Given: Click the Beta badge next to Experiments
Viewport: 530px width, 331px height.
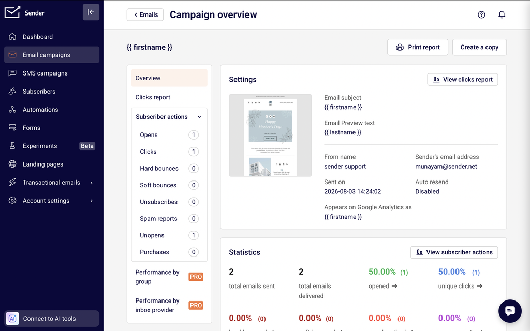Looking at the screenshot, I should pos(87,146).
